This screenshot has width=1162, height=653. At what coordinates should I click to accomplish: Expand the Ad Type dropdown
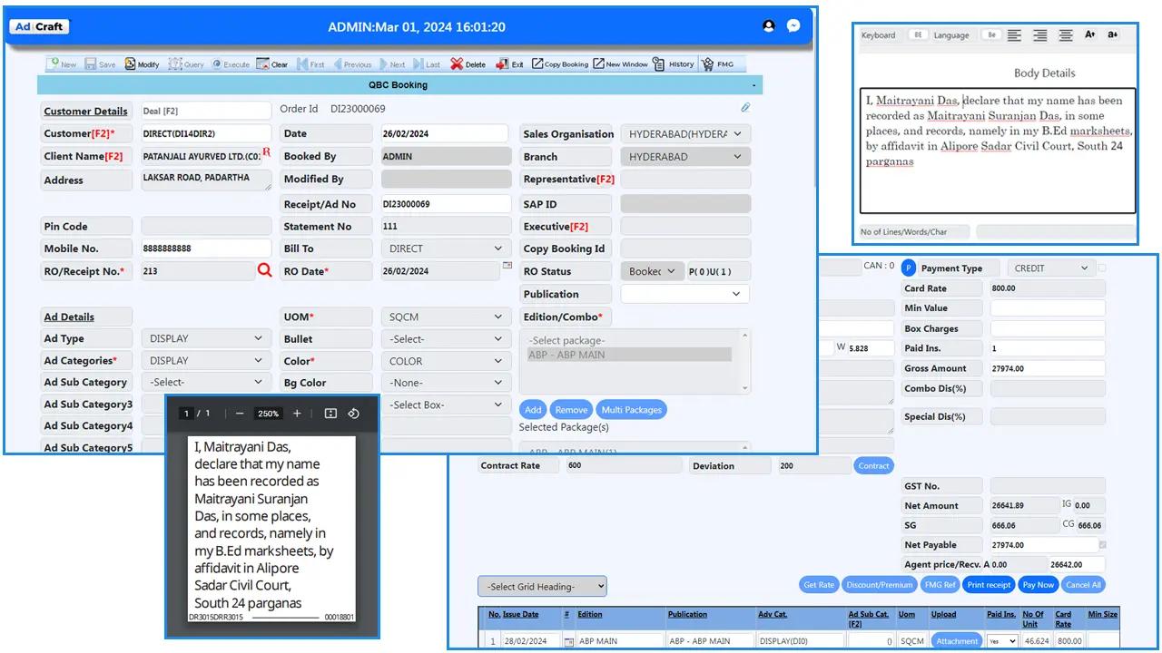tap(206, 338)
